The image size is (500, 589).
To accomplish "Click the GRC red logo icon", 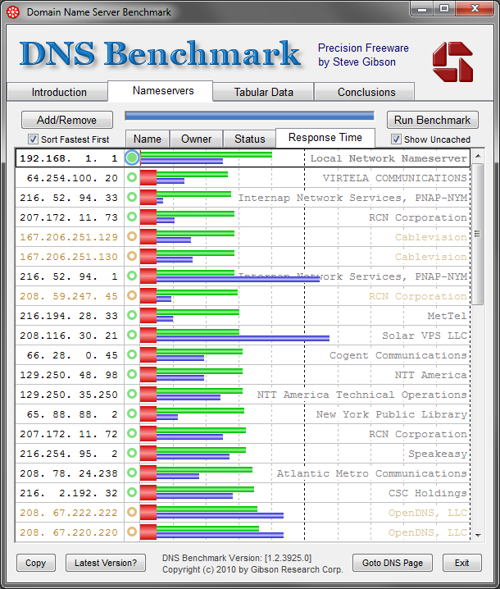I will pyautogui.click(x=452, y=62).
